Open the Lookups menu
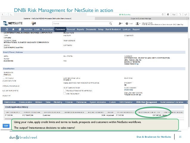Image resolution: width=190 pixels, height=143 pixels. click(127, 29)
